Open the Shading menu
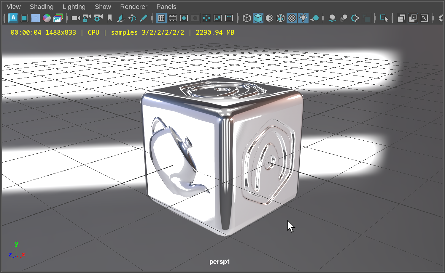This screenshot has width=445, height=273. click(x=42, y=7)
